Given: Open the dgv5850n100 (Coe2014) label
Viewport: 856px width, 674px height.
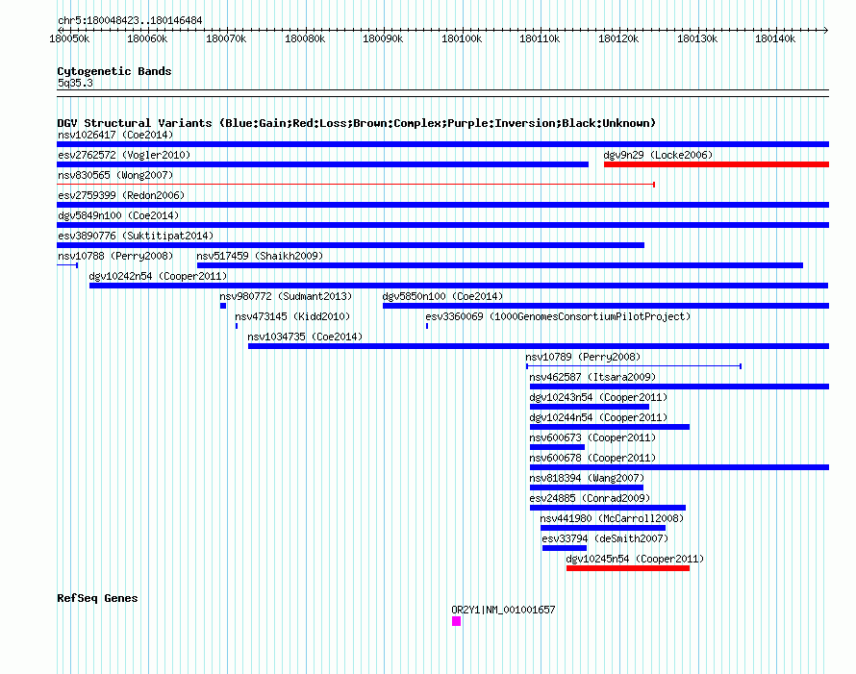Looking at the screenshot, I should pyautogui.click(x=442, y=296).
